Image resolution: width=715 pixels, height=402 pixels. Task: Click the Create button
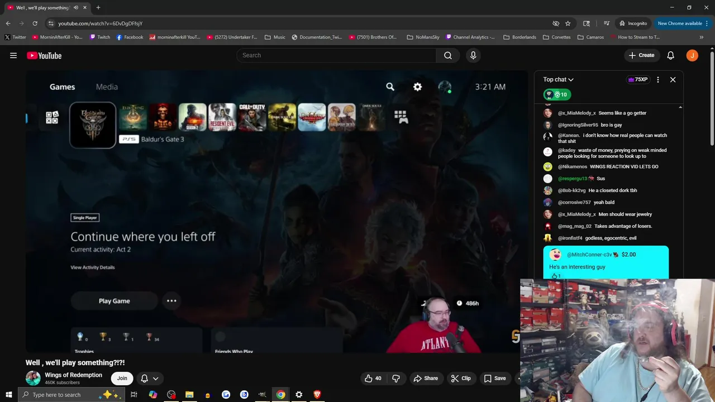tap(641, 55)
